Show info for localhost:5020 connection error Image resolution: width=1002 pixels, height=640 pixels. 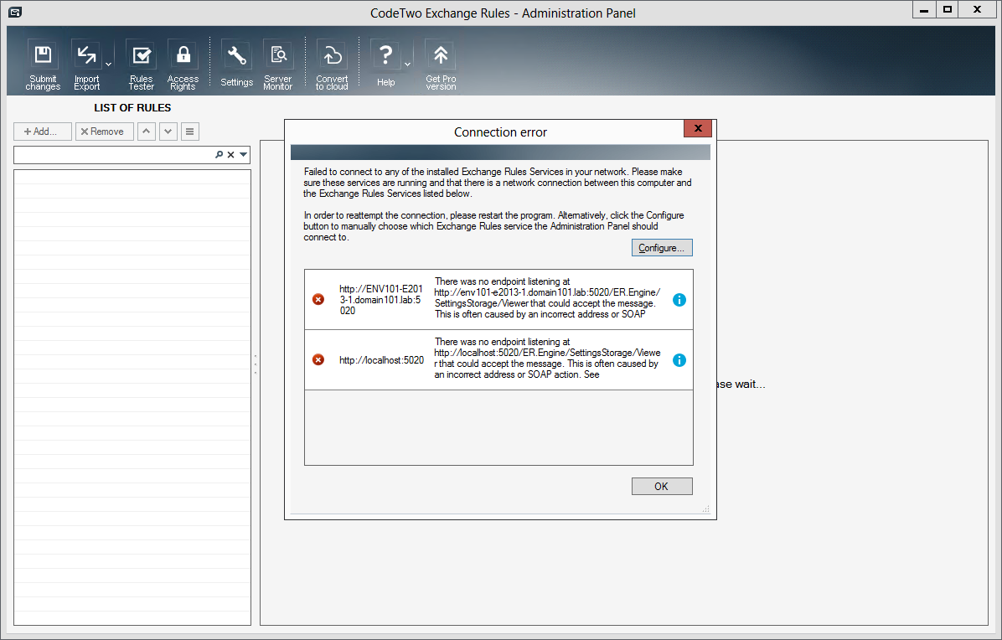pos(679,360)
